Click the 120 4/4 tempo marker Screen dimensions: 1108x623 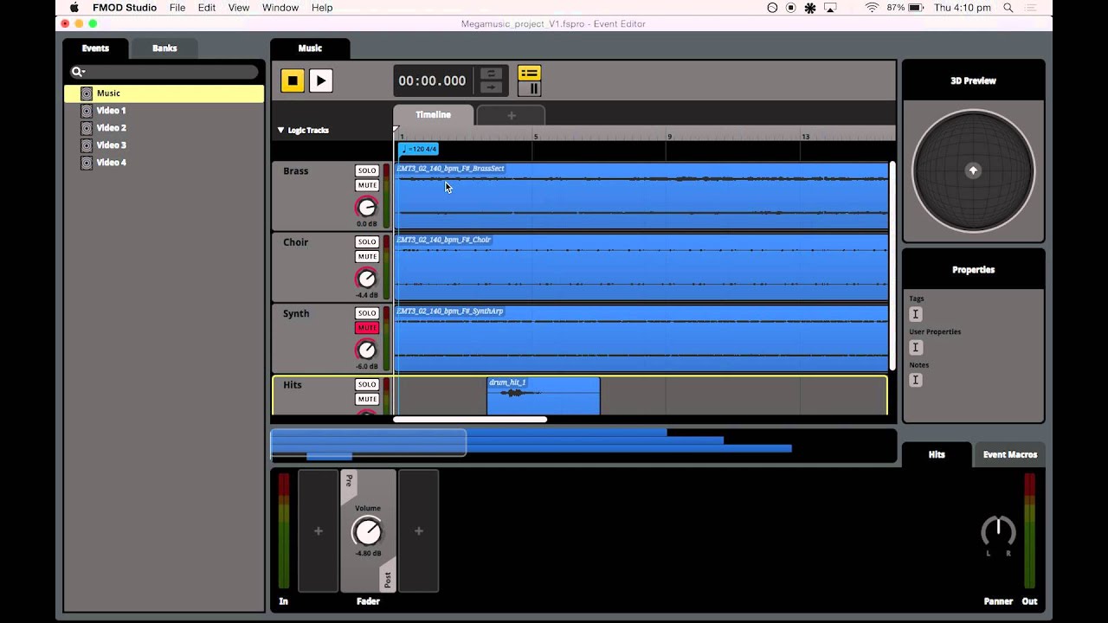(x=419, y=149)
